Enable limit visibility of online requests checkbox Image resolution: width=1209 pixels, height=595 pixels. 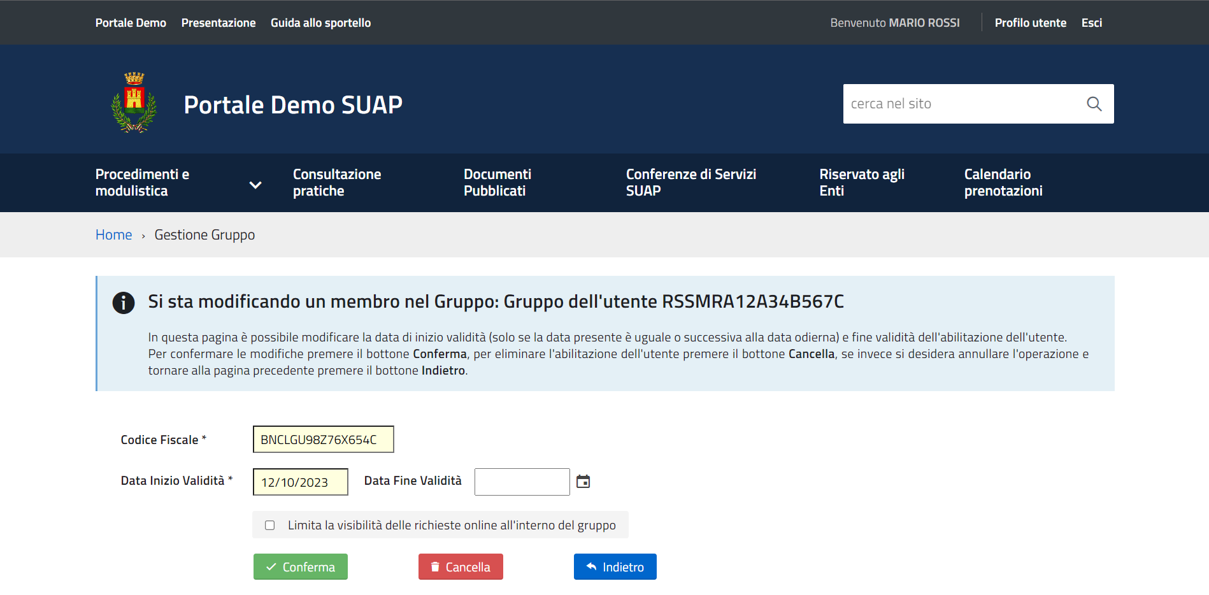[x=270, y=526]
